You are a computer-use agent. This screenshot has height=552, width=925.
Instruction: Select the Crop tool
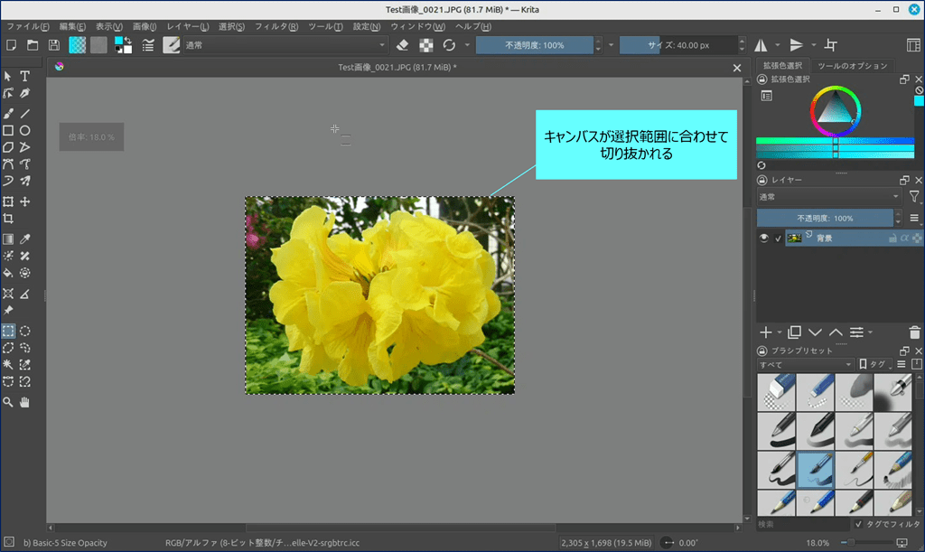pyautogui.click(x=8, y=219)
